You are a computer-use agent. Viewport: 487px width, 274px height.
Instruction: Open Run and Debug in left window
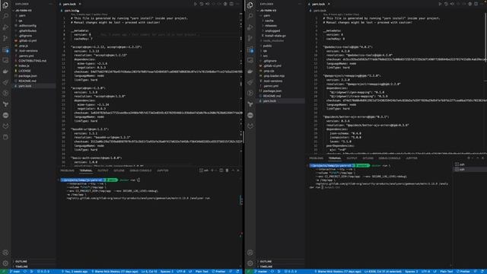[x=5, y=27]
